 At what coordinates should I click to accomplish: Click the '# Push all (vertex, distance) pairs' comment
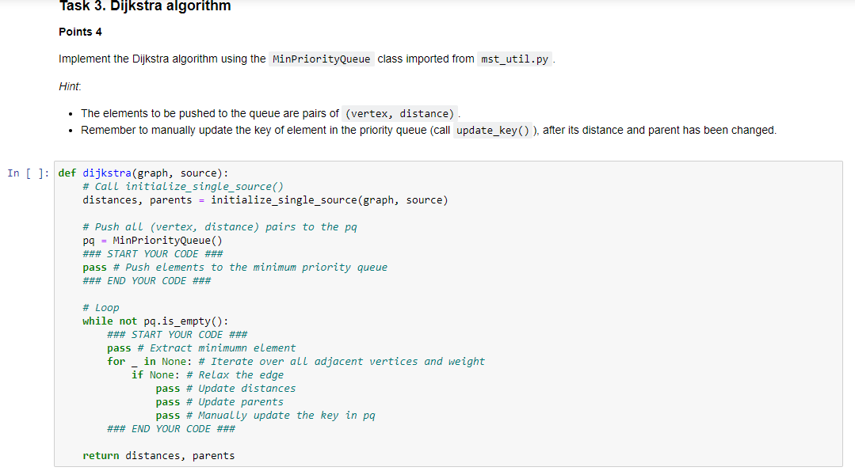click(219, 227)
